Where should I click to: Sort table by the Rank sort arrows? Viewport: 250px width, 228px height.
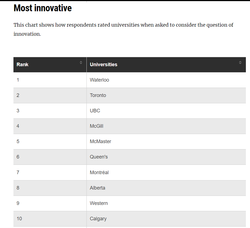pyautogui.click(x=81, y=63)
